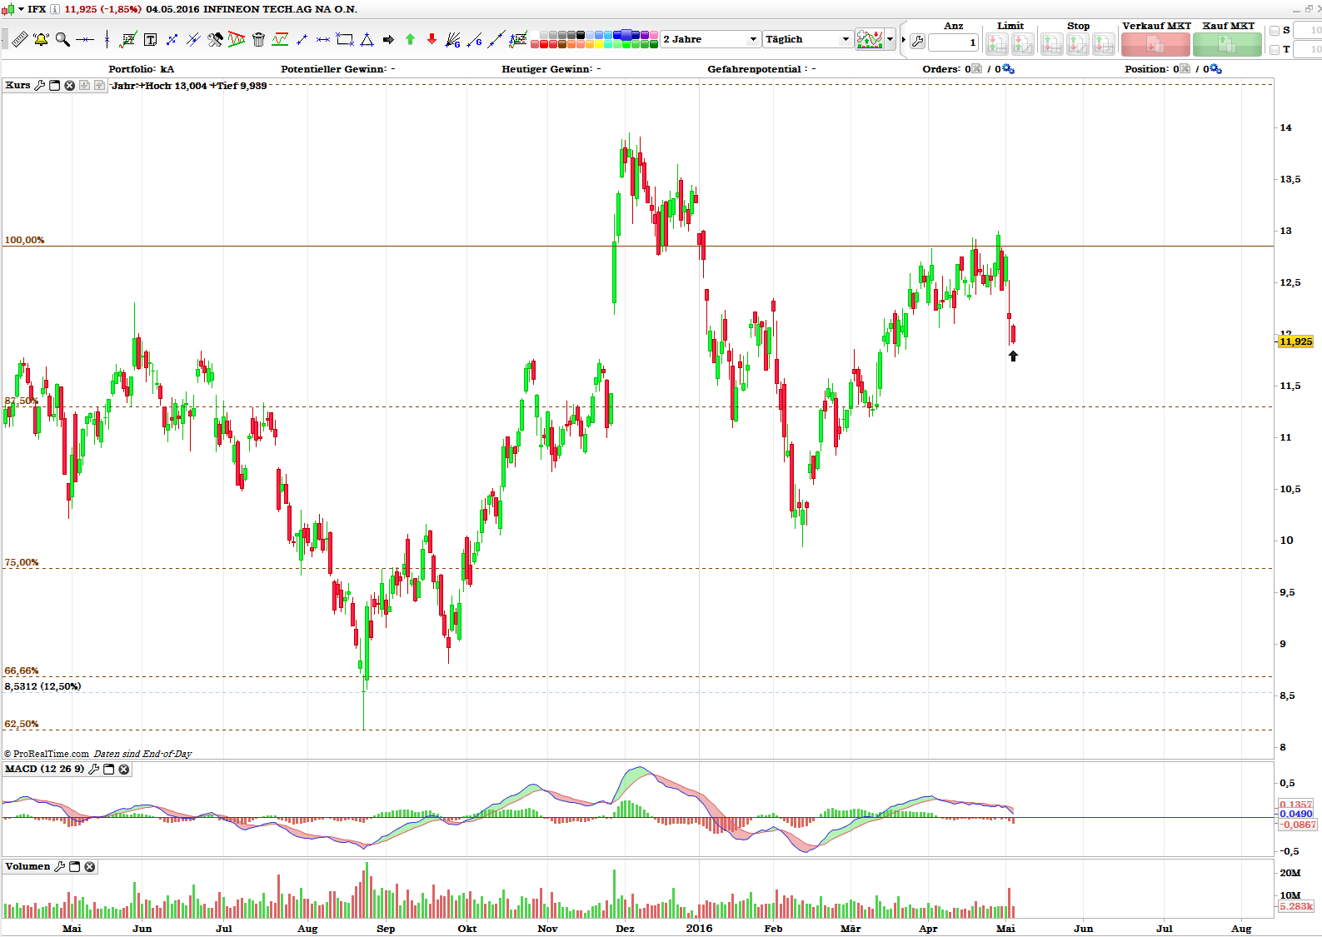Select the horizontal line drawing tool

85,39
